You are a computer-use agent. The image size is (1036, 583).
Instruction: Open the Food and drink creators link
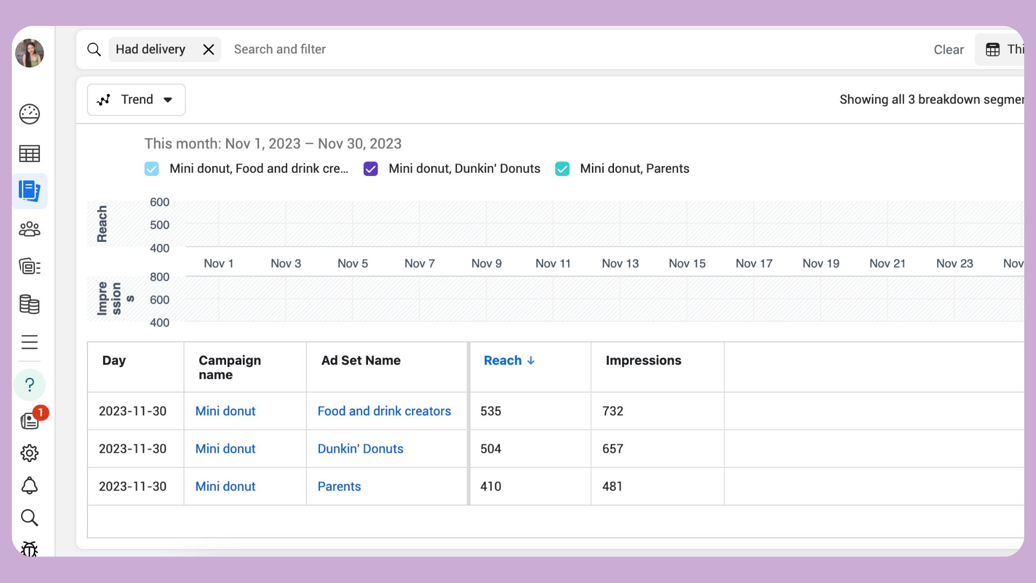tap(384, 411)
